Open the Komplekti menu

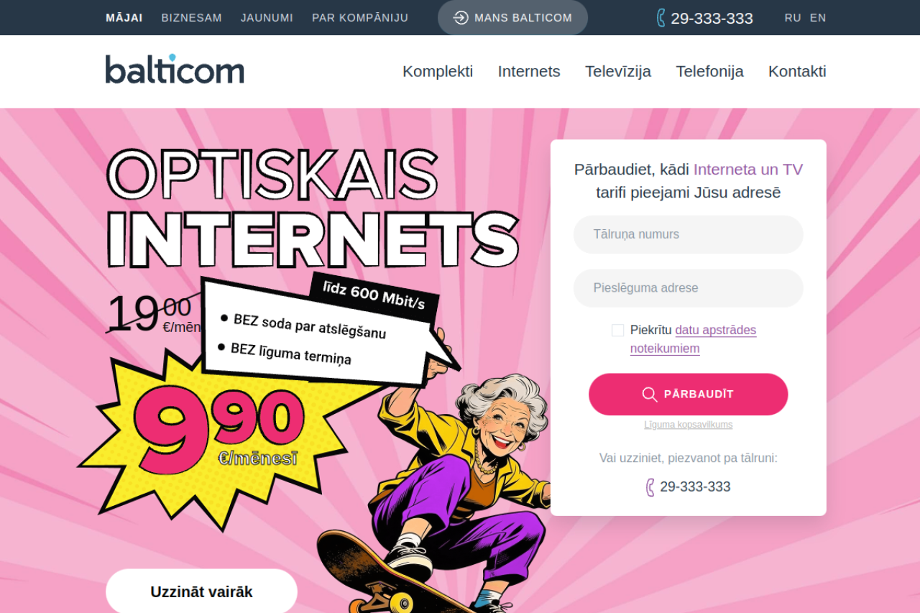438,71
